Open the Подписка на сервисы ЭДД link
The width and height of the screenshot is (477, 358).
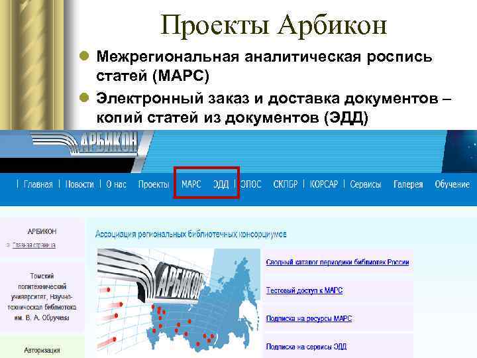pos(306,347)
